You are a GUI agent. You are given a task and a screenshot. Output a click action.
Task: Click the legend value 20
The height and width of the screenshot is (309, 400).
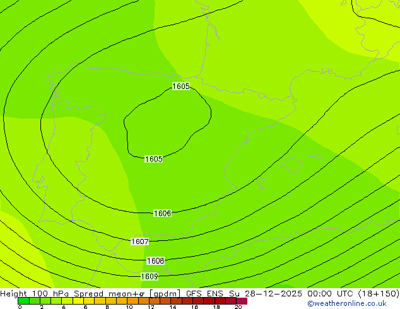tap(238, 307)
